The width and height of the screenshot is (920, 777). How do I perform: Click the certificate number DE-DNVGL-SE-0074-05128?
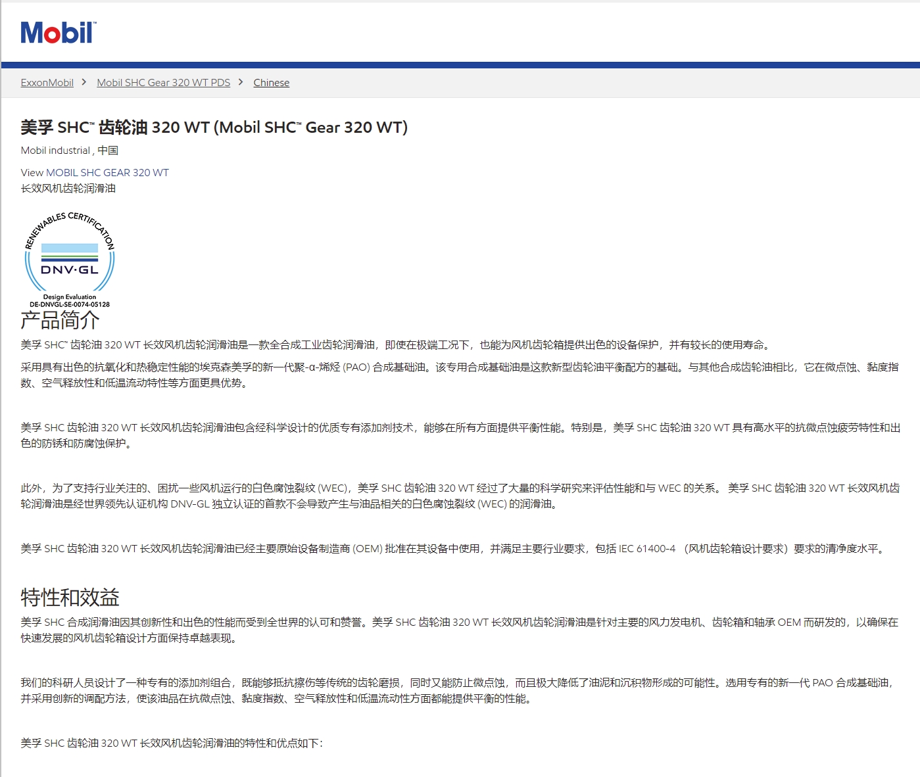click(70, 304)
